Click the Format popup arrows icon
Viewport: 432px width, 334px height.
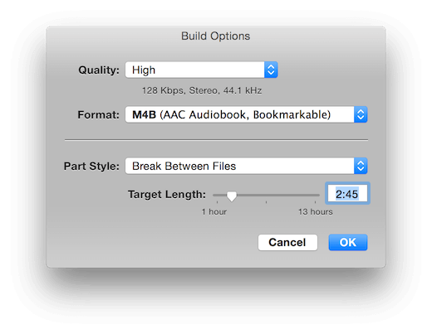[361, 114]
